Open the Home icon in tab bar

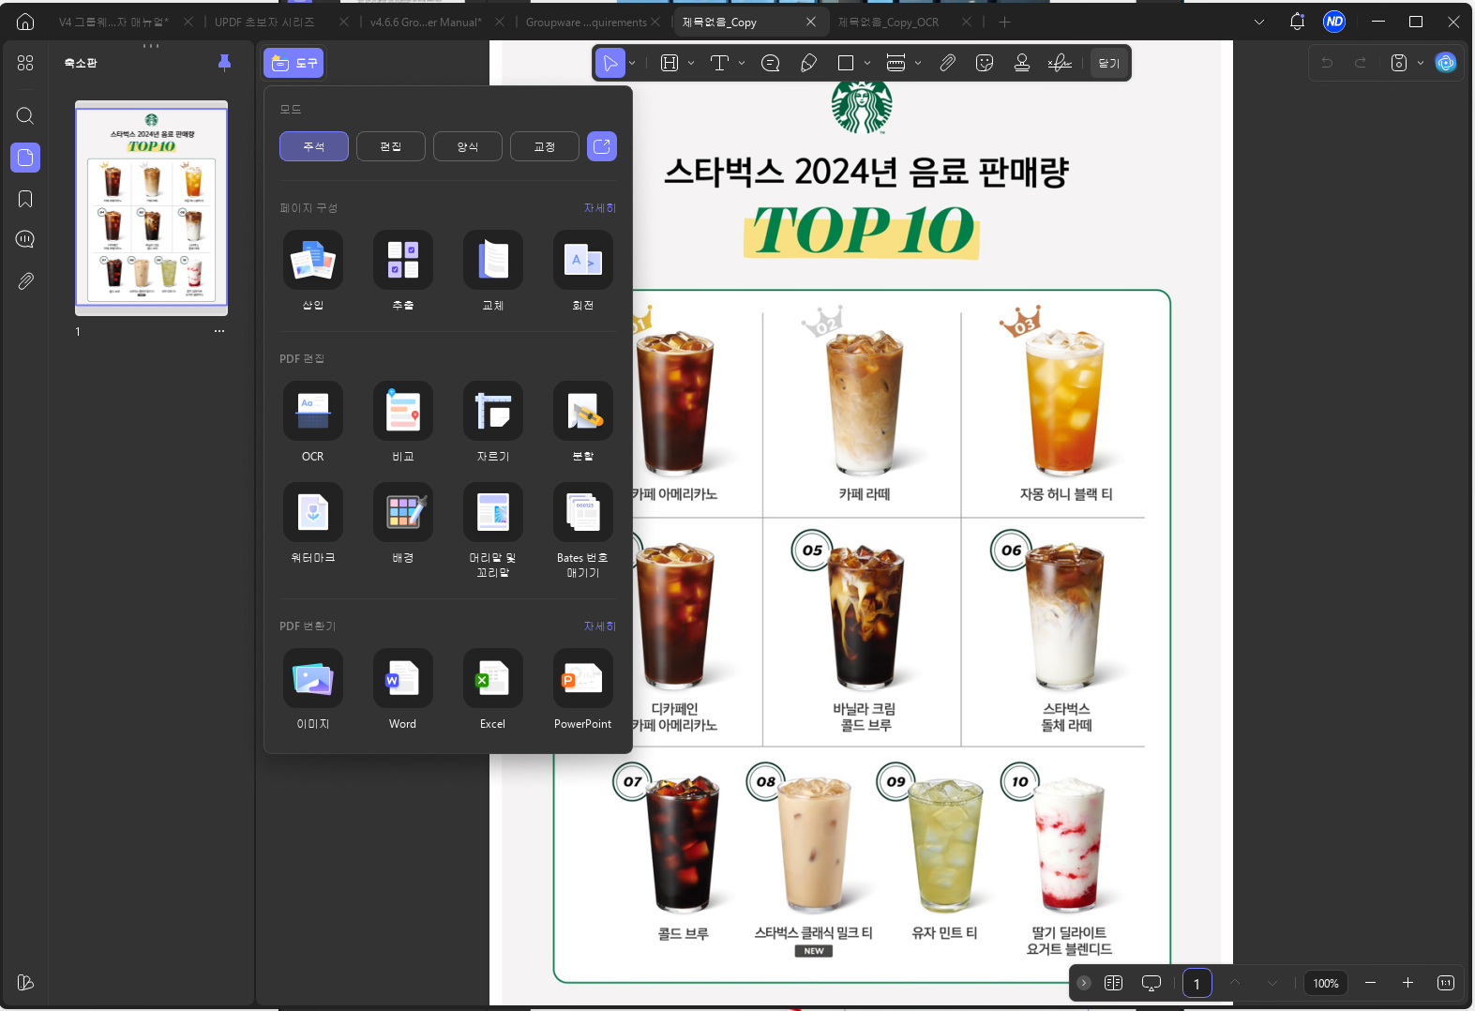pyautogui.click(x=25, y=22)
